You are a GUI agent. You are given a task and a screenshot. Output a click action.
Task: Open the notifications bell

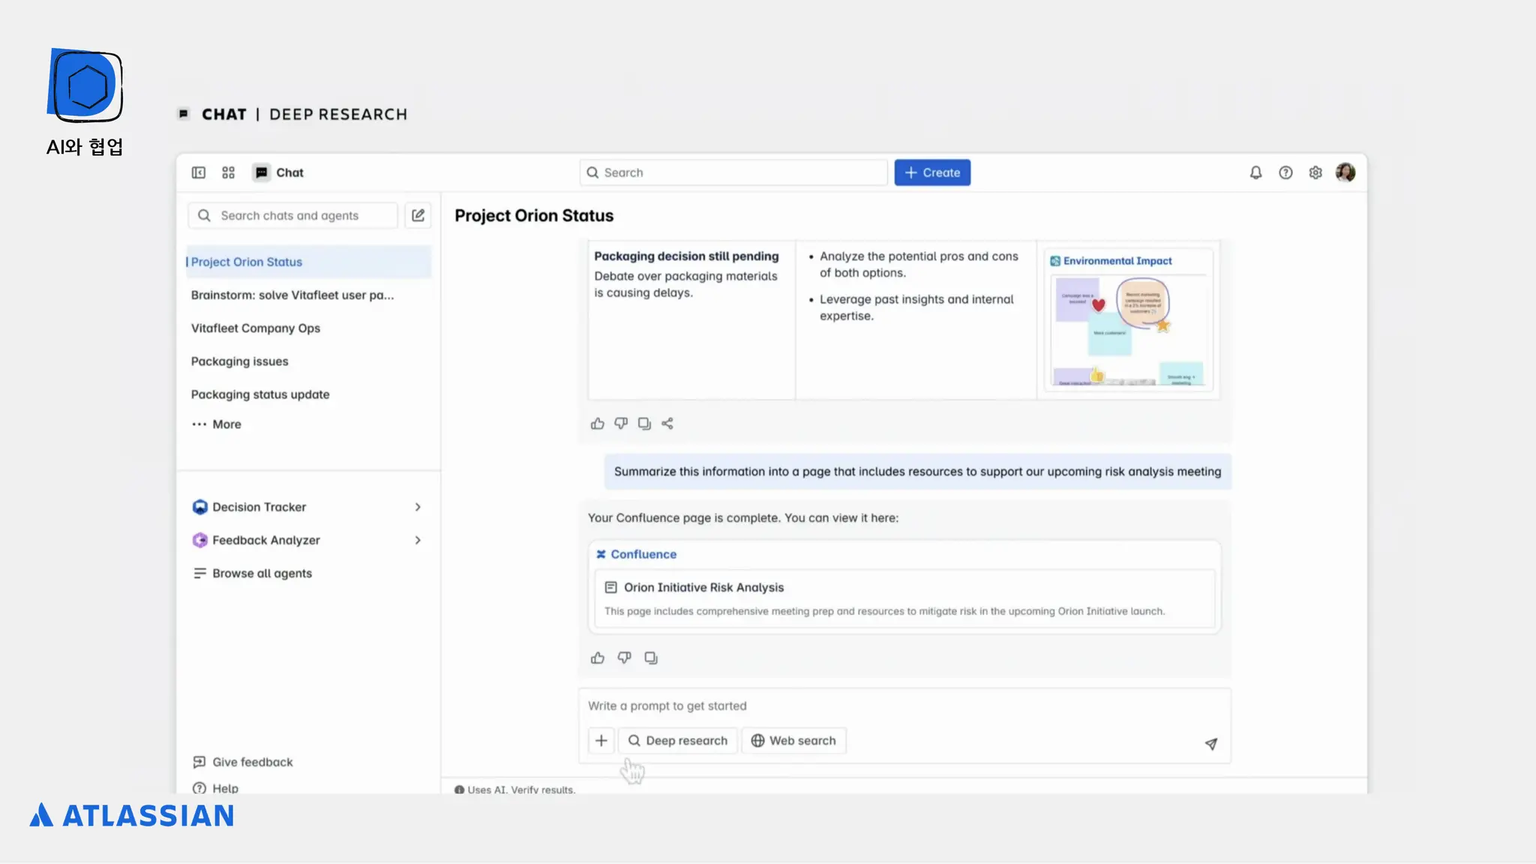pyautogui.click(x=1255, y=172)
